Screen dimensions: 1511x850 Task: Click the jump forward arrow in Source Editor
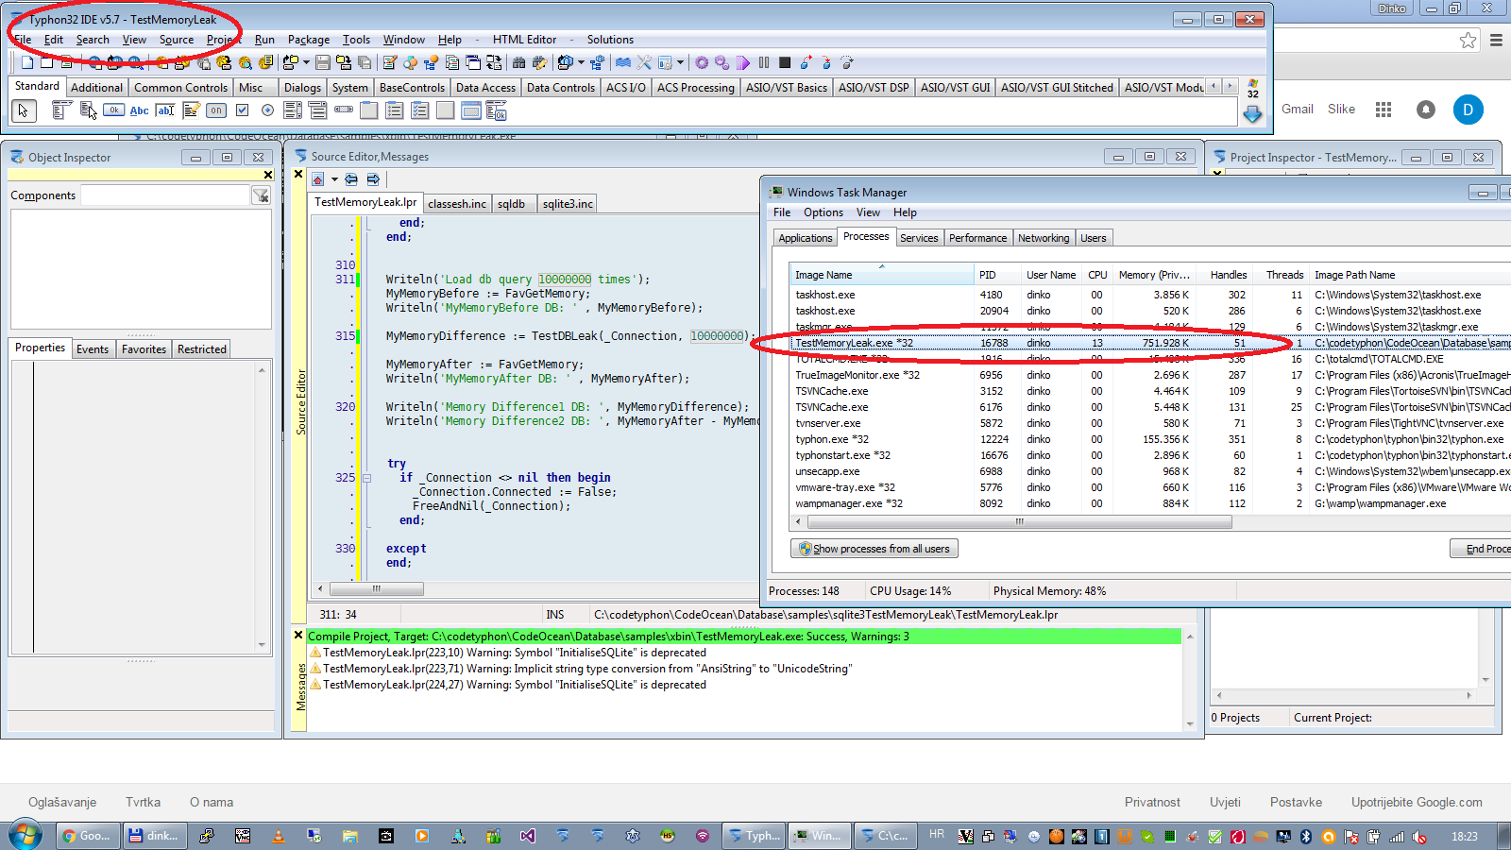tap(373, 179)
